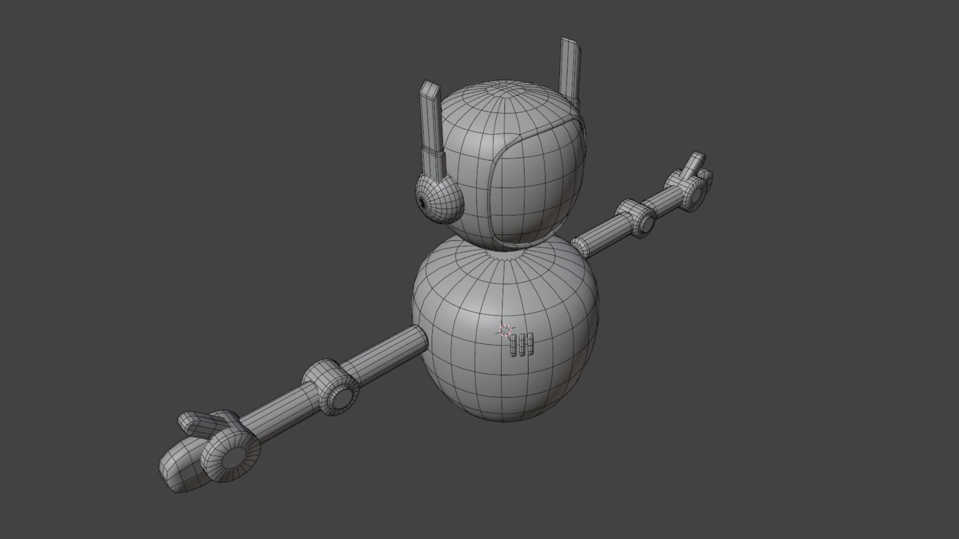Image resolution: width=959 pixels, height=539 pixels.
Task: Select the robot's large round body mesh
Action: (x=504, y=329)
